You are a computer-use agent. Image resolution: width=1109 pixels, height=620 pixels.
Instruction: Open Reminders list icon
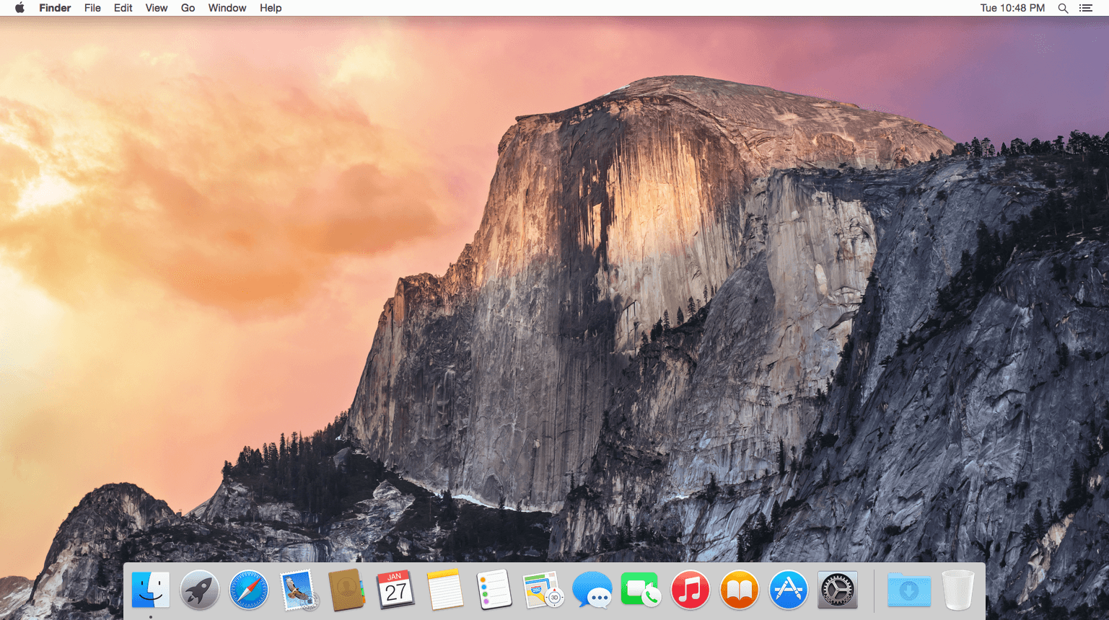tap(494, 590)
